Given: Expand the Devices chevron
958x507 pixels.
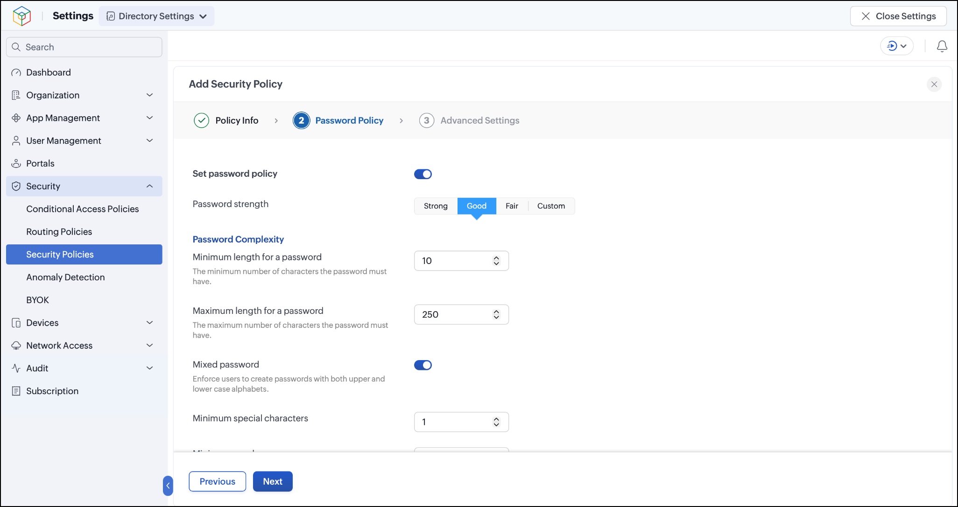Looking at the screenshot, I should coord(150,323).
